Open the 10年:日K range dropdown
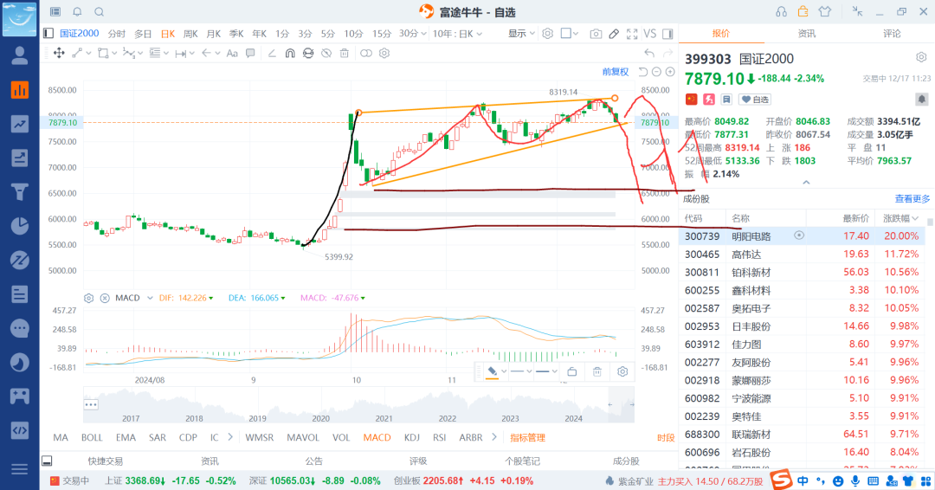935x490 pixels. 457,34
